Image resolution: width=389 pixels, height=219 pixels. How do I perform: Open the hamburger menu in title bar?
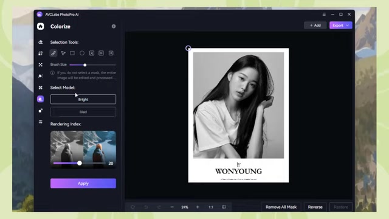click(324, 15)
